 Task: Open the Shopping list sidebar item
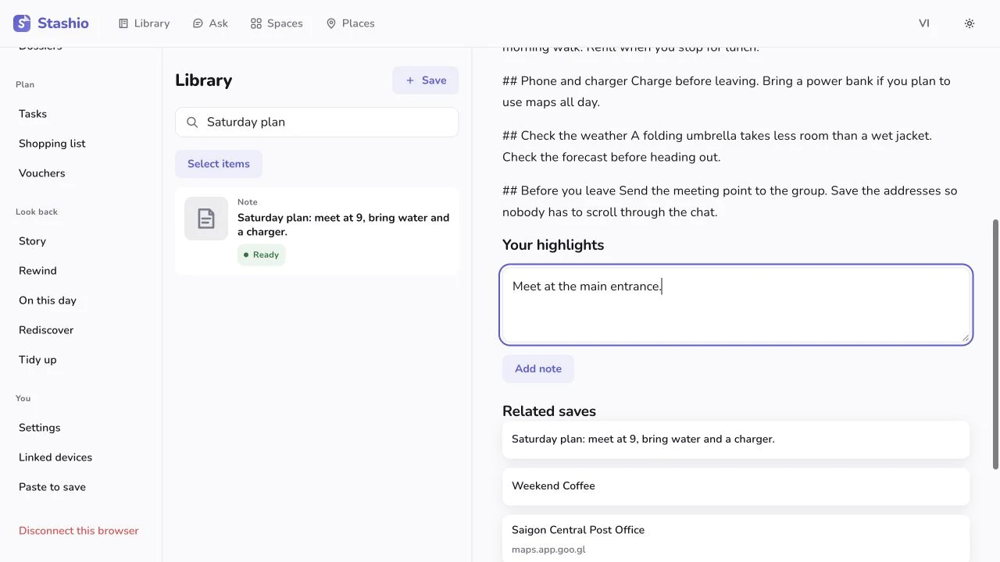pyautogui.click(x=52, y=144)
